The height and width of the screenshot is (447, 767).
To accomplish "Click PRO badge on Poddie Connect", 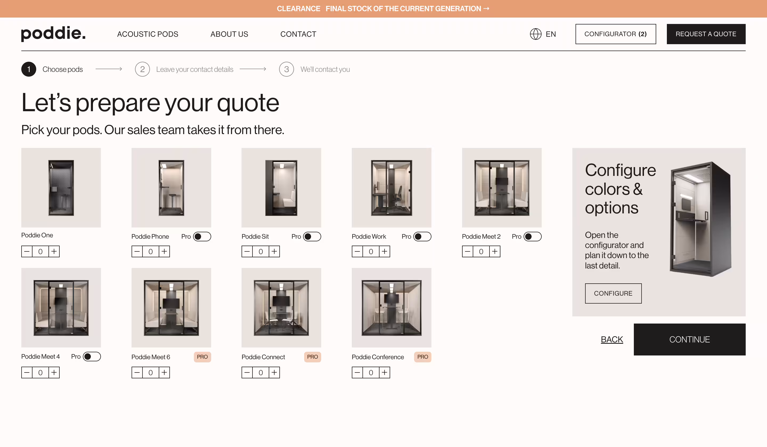I will [313, 357].
